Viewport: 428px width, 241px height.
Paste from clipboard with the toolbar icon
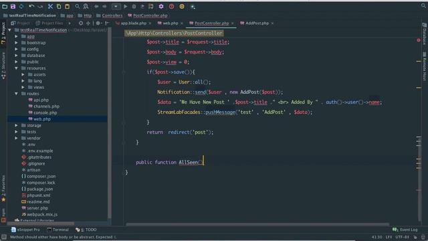67,6
